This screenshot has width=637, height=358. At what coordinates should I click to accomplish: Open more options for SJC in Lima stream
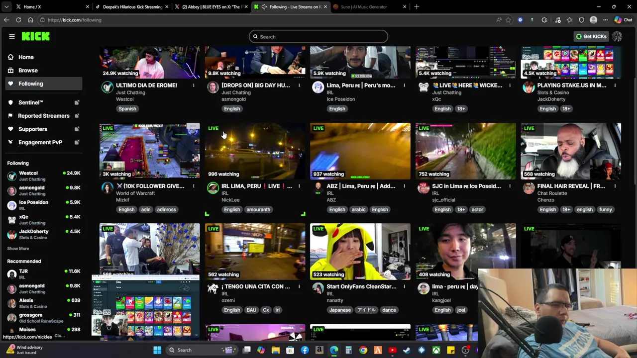coord(510,186)
